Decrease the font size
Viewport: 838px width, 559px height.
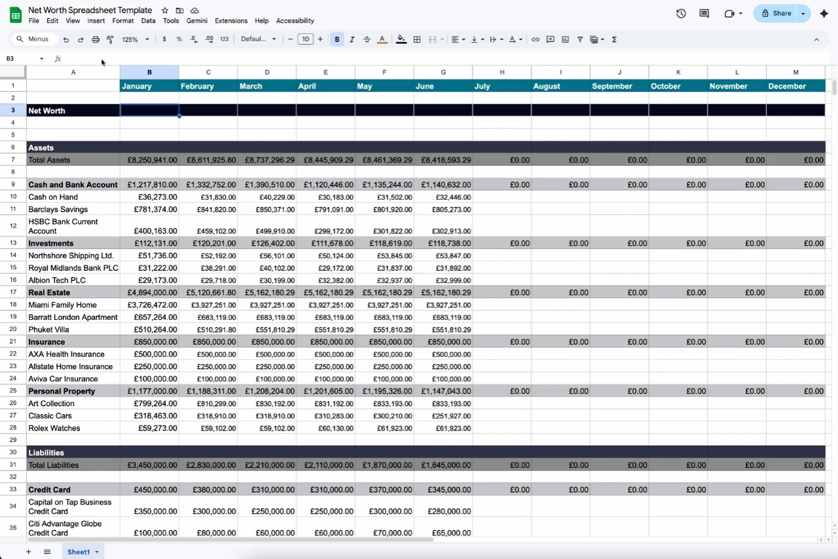click(x=291, y=39)
